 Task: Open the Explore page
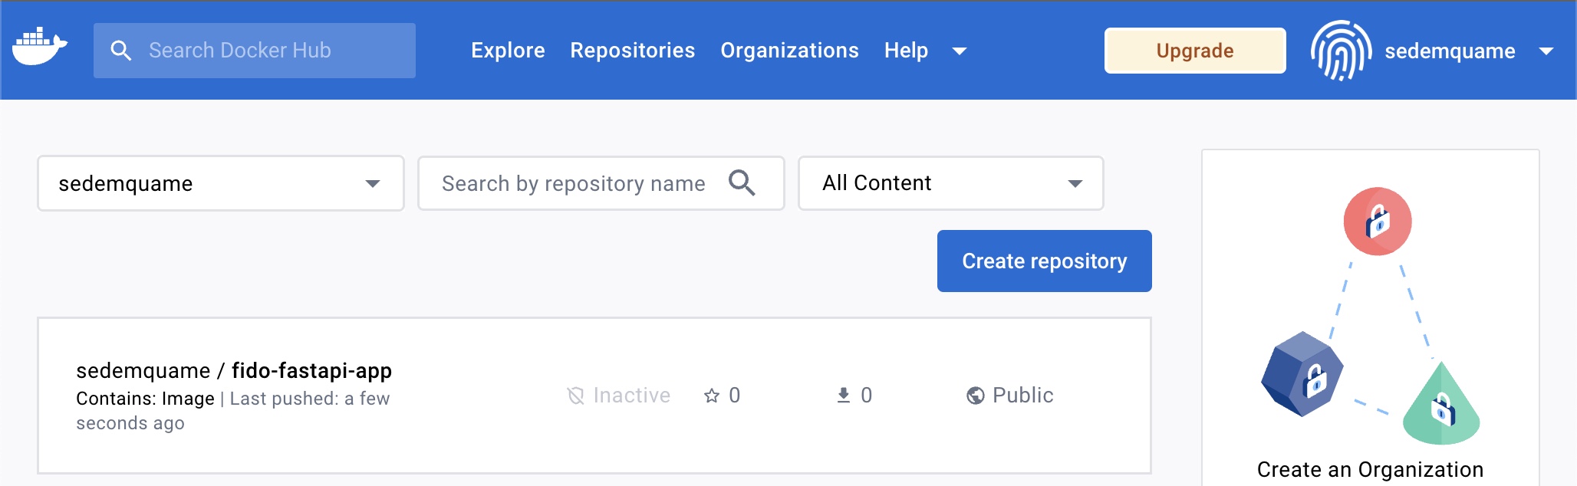(x=508, y=51)
